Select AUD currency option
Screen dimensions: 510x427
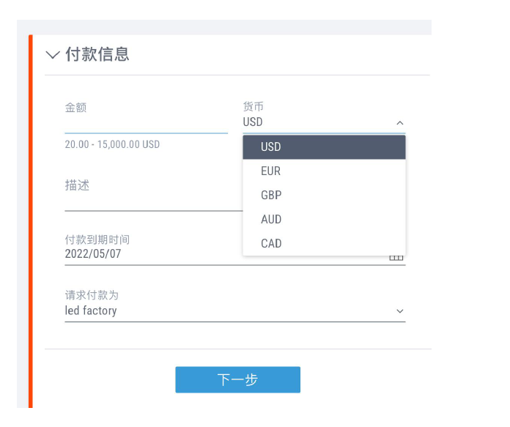click(x=324, y=219)
